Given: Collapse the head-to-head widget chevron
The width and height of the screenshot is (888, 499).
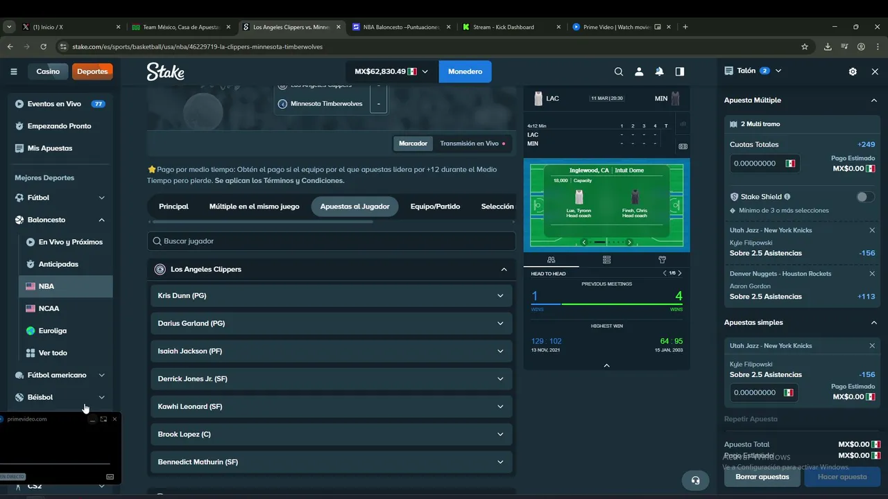Looking at the screenshot, I should [x=606, y=365].
